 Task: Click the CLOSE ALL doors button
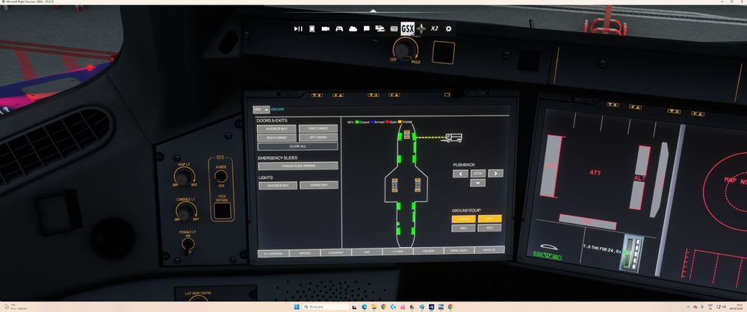298,146
